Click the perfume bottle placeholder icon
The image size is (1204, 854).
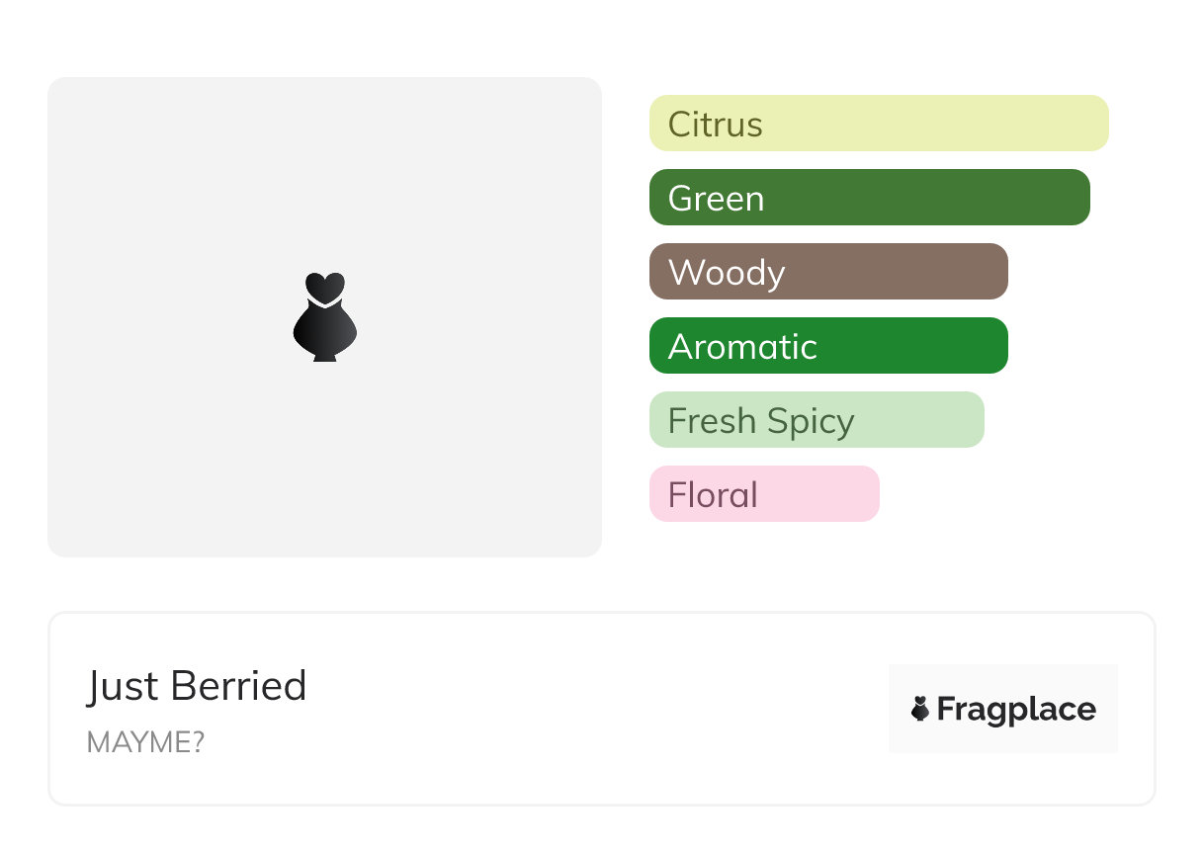(x=324, y=324)
